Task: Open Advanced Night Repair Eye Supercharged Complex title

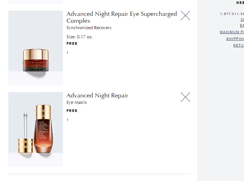Action: pos(121,17)
